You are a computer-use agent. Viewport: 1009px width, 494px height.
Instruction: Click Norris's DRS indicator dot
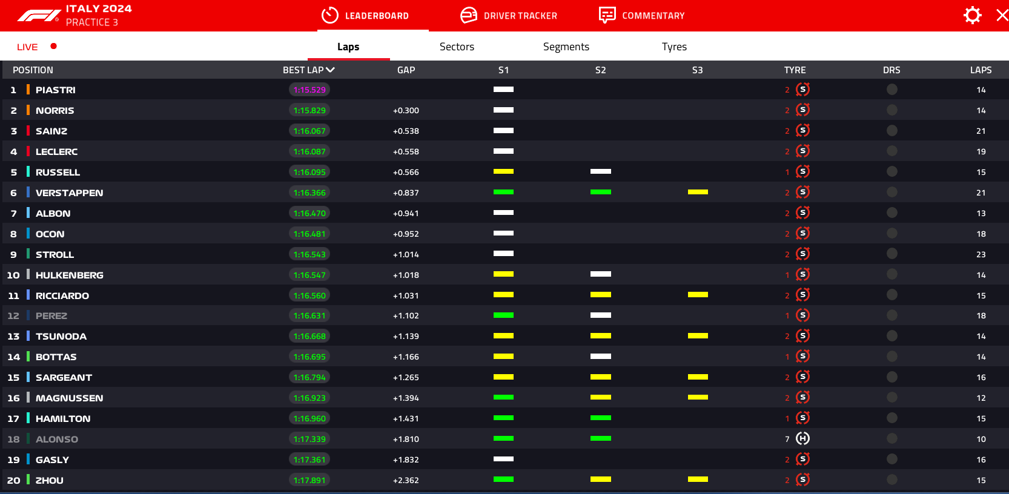click(892, 110)
